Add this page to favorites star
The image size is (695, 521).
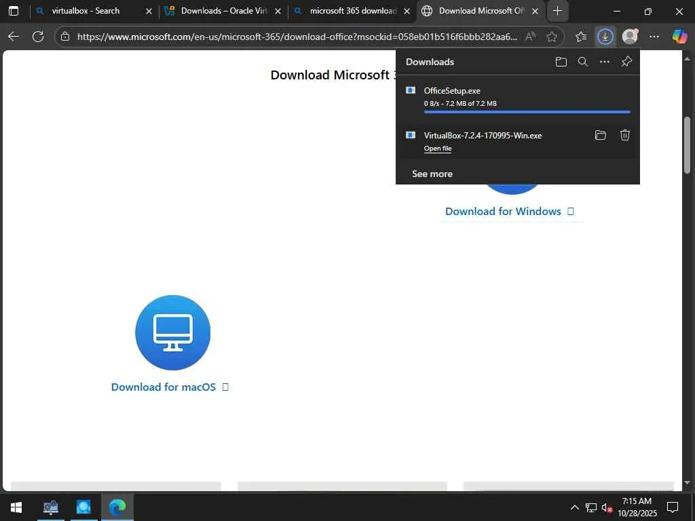[551, 37]
